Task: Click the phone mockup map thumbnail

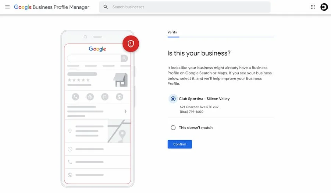Action: (x=119, y=131)
